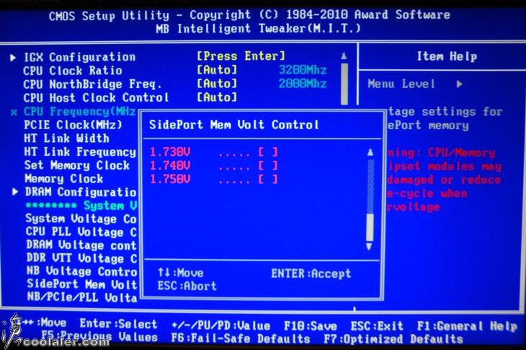Image resolution: width=526 pixels, height=350 pixels.
Task: Click the popup scrollbar down arrow
Action: click(x=369, y=247)
